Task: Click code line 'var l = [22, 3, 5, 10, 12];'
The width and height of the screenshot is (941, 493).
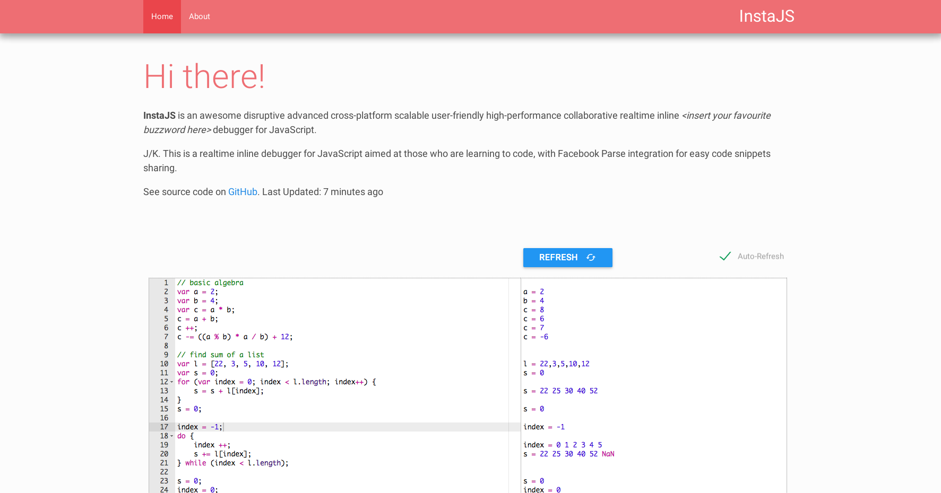Action: tap(233, 364)
